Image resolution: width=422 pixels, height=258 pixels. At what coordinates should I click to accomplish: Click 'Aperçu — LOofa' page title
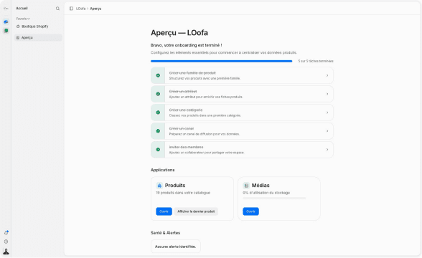click(179, 33)
